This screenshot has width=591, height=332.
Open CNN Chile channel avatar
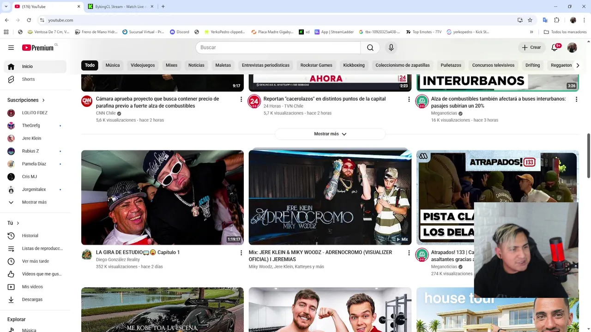pyautogui.click(x=87, y=101)
